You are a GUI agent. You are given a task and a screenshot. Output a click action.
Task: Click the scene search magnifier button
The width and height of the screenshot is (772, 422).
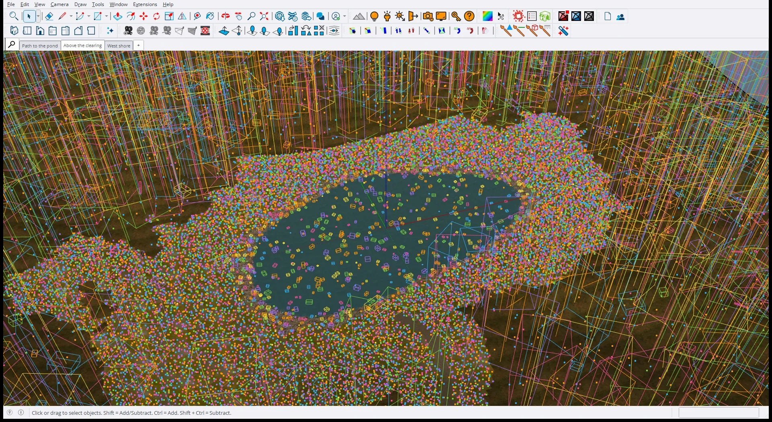tap(12, 45)
